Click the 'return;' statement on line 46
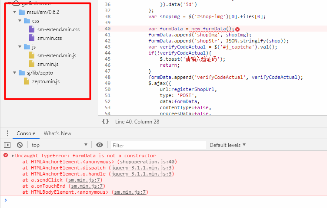Image resolution: width=327 pixels, height=208 pixels. (170, 65)
